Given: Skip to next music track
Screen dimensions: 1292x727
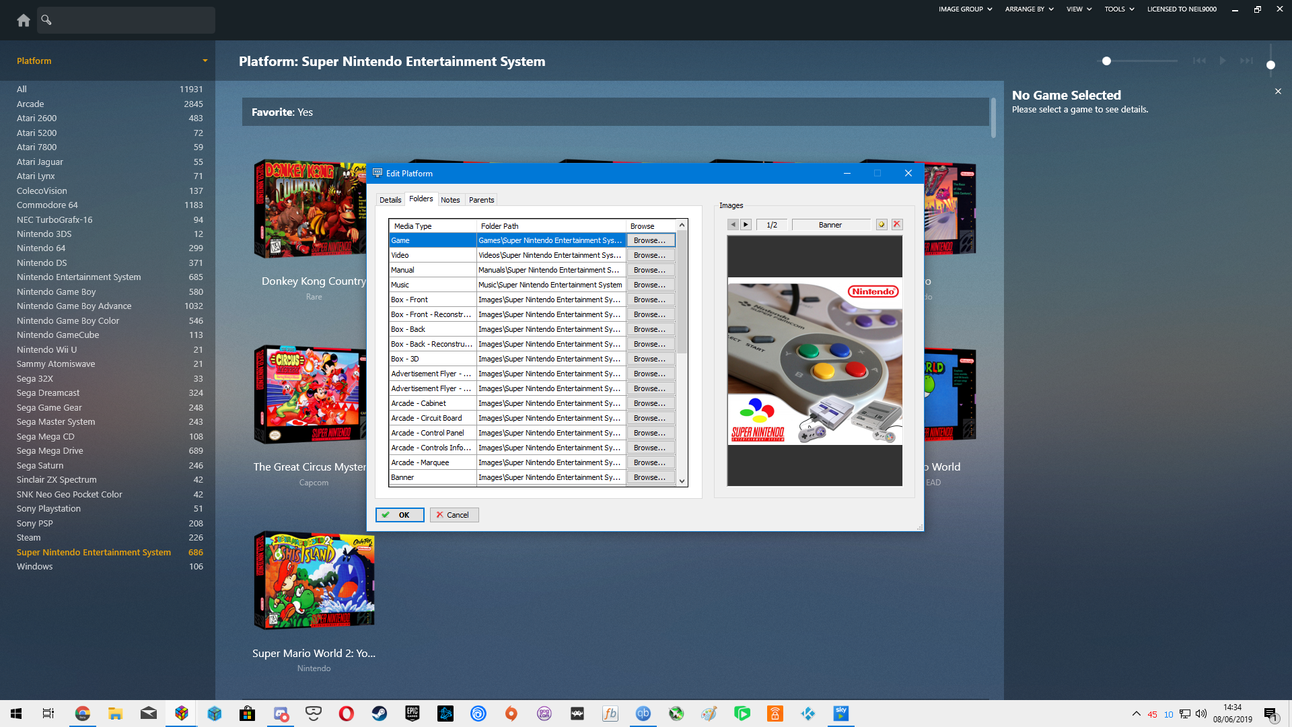Looking at the screenshot, I should click(x=1246, y=61).
